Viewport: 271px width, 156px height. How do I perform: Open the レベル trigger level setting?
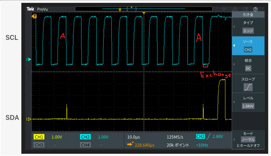[248, 102]
